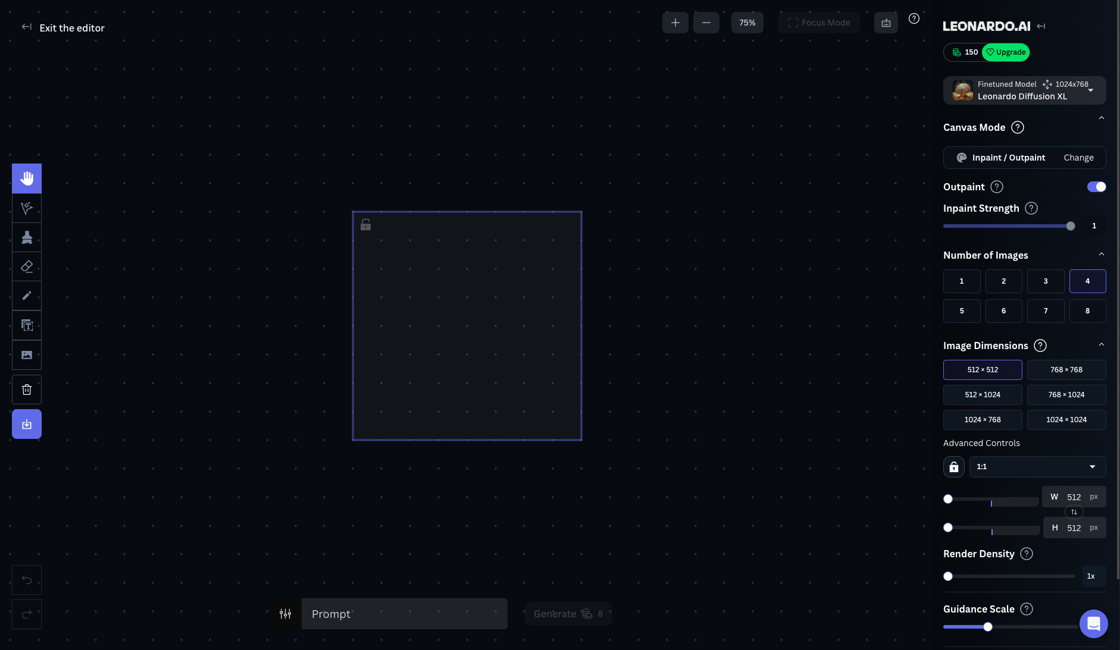Click the download artwork button
The image size is (1120, 650).
click(27, 424)
